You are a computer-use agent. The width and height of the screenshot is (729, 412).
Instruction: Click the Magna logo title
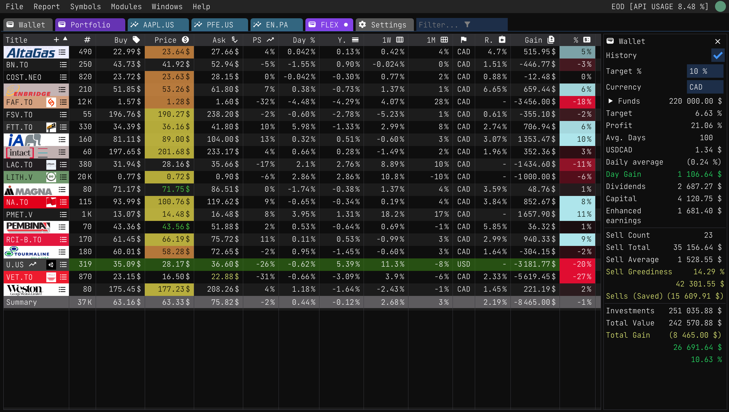(28, 190)
